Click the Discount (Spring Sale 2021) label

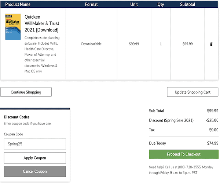171,120
